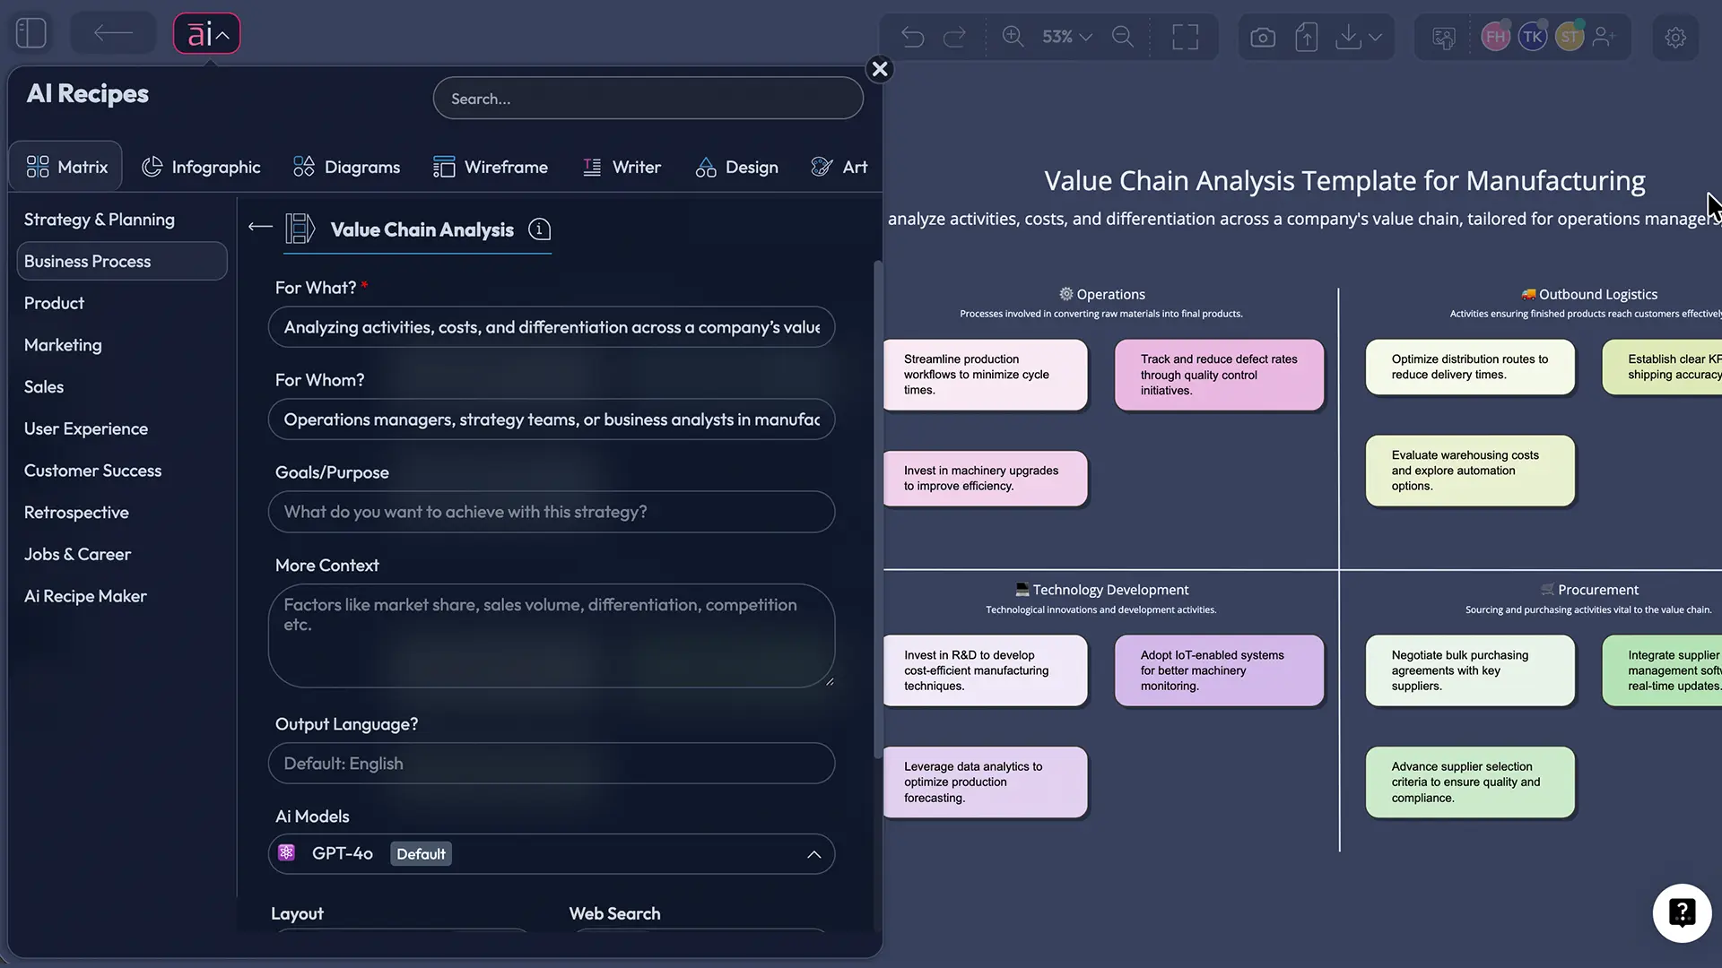Zoom out using the magnifier minus icon
The image size is (1722, 968).
[x=1122, y=37]
